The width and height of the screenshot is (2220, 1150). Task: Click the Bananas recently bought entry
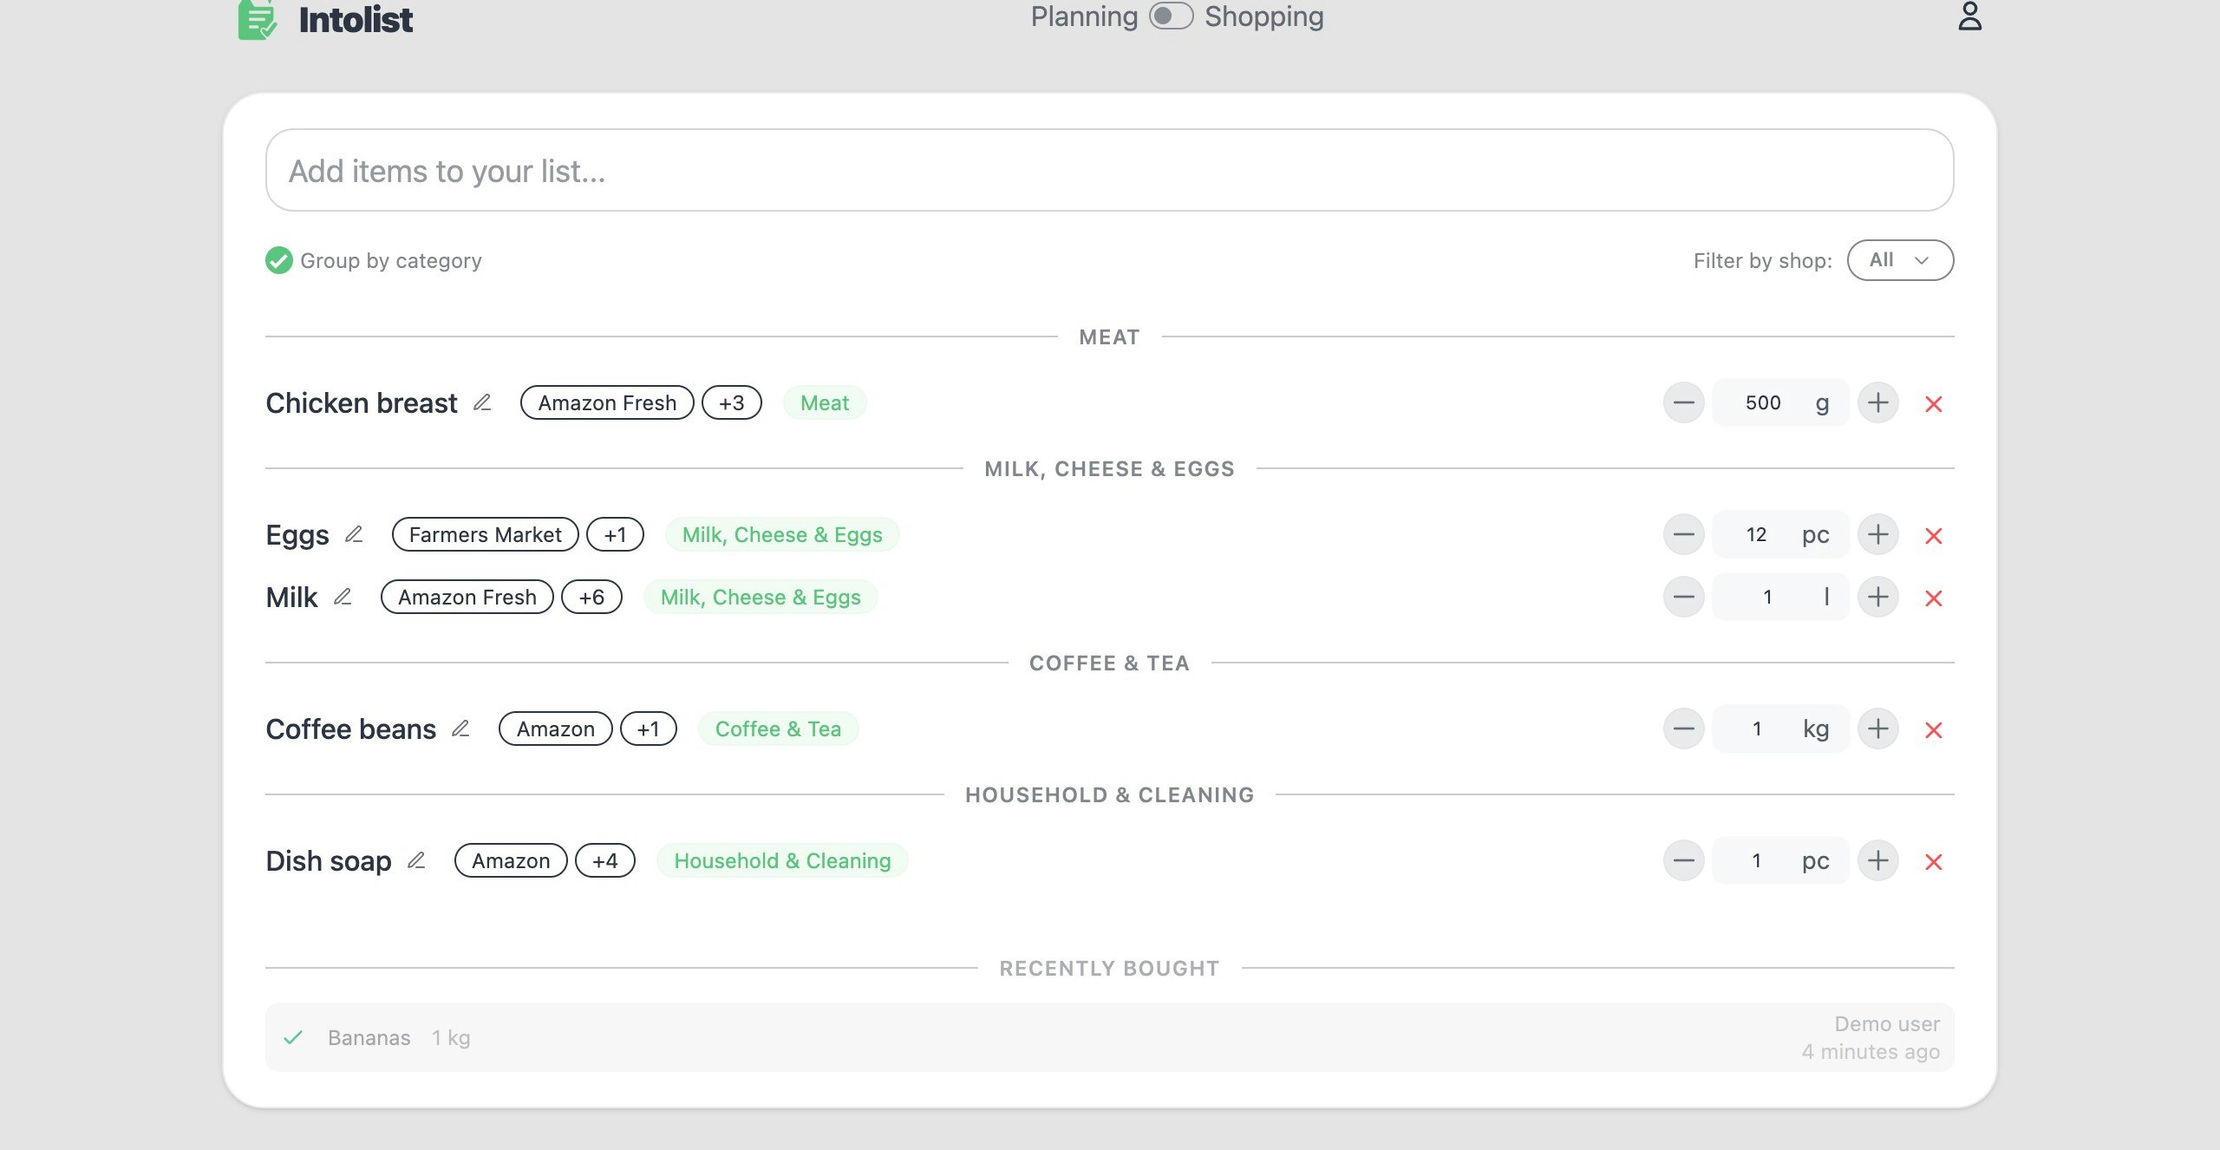pyautogui.click(x=1109, y=1037)
